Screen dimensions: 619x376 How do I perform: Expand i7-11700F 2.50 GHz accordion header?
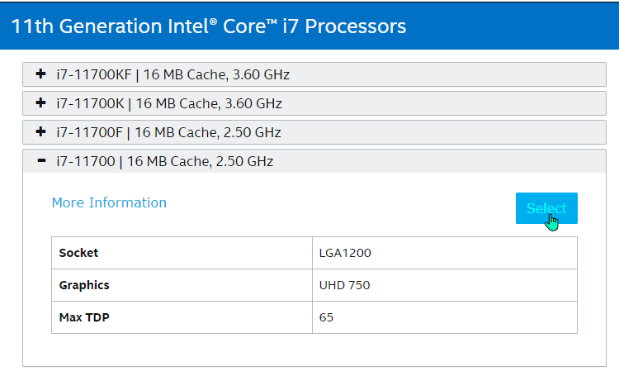point(314,132)
